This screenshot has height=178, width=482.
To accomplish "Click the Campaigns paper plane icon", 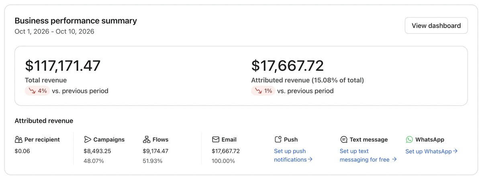I will coord(88,140).
